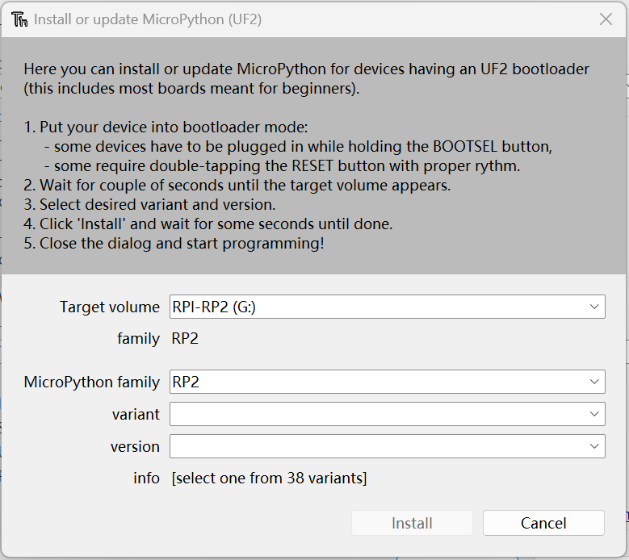Click the Install button
This screenshot has width=629, height=560.
coord(412,523)
